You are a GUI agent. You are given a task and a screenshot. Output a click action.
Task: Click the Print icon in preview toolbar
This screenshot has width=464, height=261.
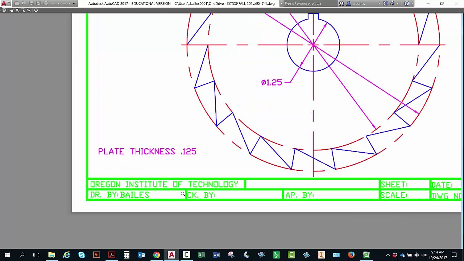click(4, 10)
